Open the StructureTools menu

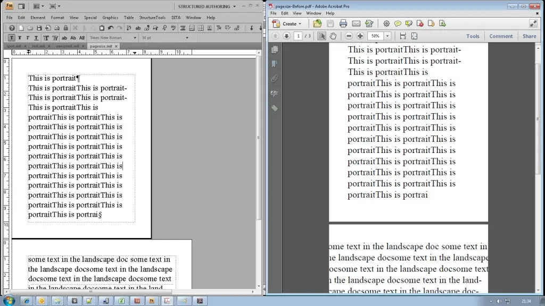pos(152,18)
